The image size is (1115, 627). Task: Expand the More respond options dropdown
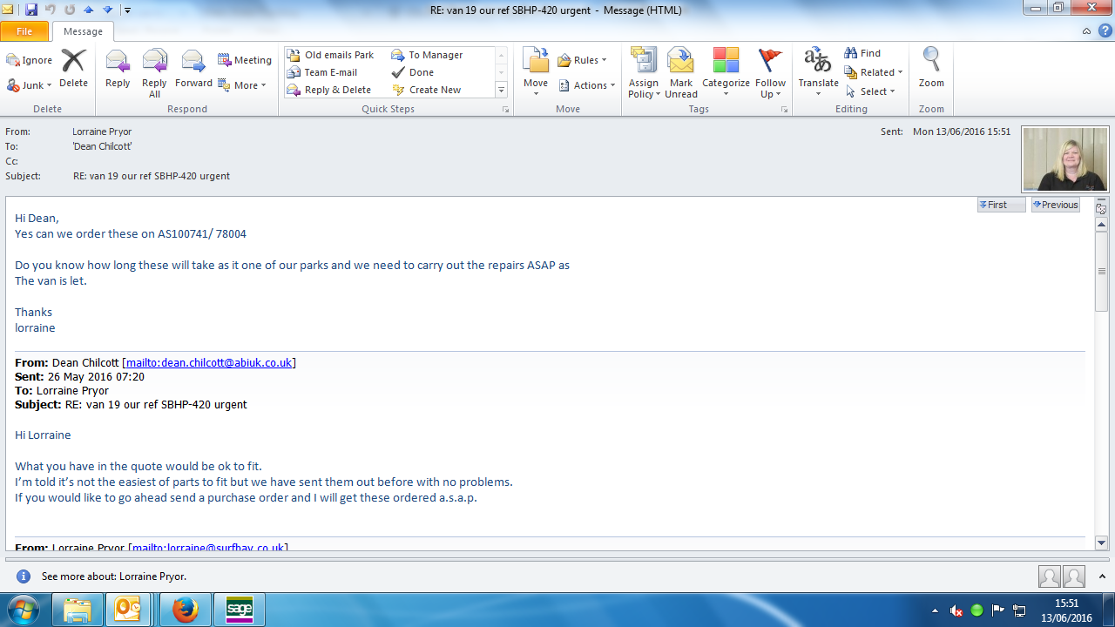click(x=242, y=85)
